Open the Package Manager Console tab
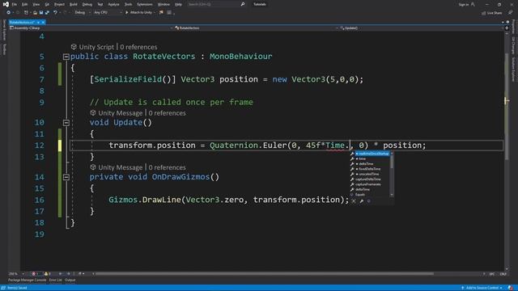 27,280
